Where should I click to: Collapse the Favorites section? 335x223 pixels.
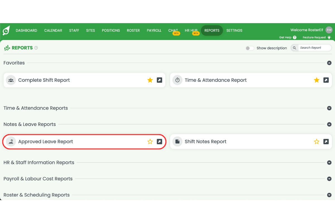[329, 63]
